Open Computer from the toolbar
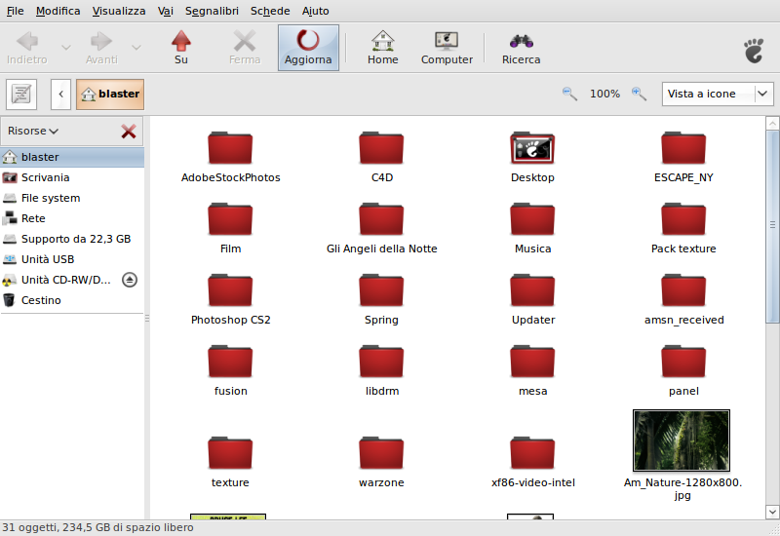Image resolution: width=780 pixels, height=536 pixels. (447, 47)
